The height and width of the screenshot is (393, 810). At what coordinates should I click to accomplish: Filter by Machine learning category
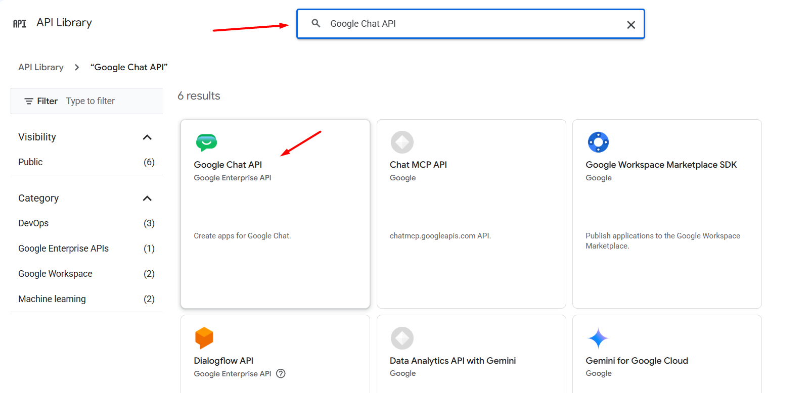tap(52, 299)
